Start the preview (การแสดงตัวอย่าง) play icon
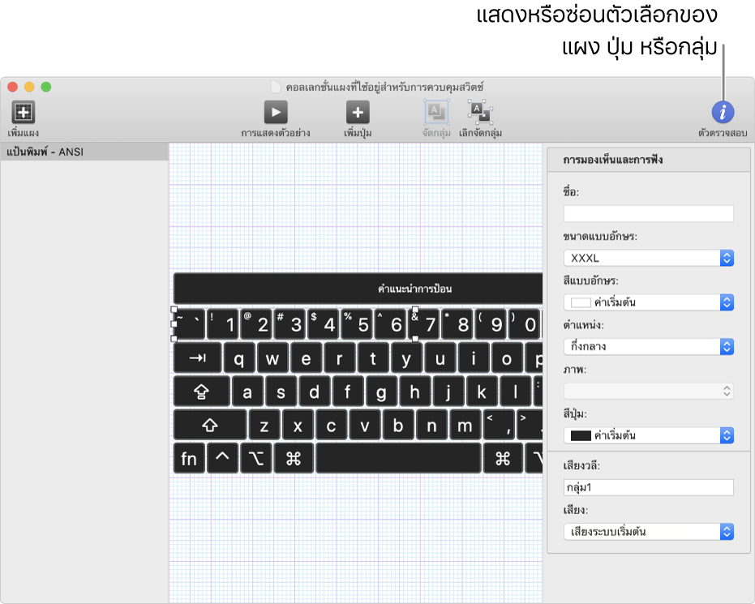The height and width of the screenshot is (604, 755). pyautogui.click(x=276, y=113)
